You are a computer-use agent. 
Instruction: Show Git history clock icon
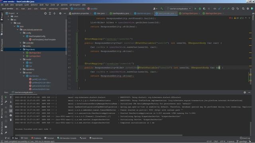pos(233,9)
